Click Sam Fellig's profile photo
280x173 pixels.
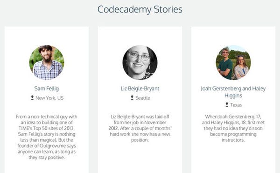(x=47, y=62)
